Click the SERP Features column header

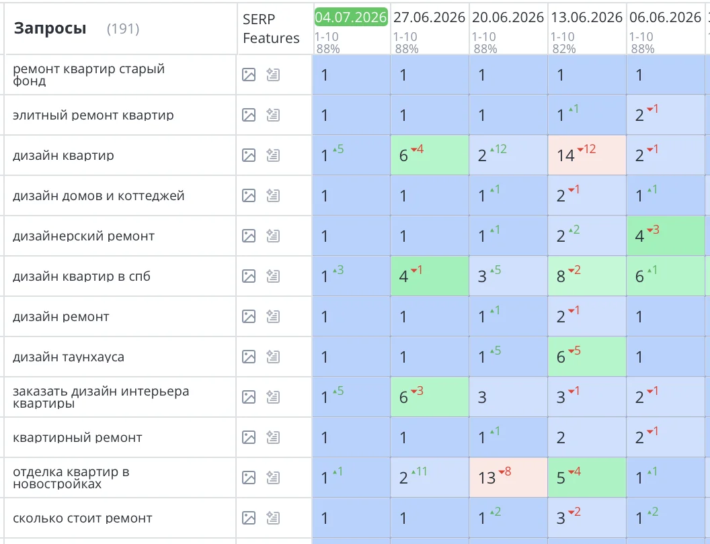point(271,28)
